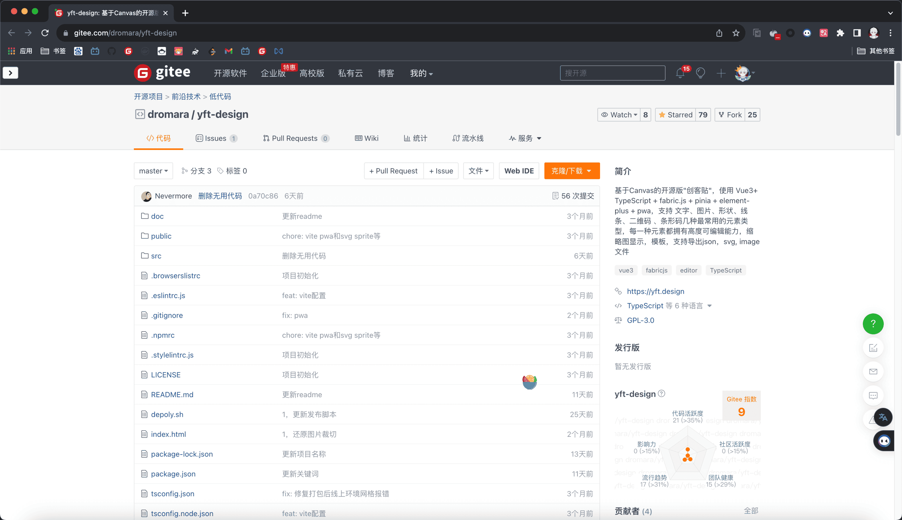902x520 pixels.
Task: Open the Wiki tab
Action: click(x=366, y=138)
